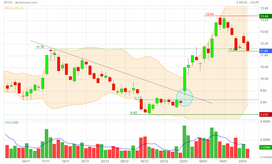The height and width of the screenshot is (164, 272).
Task: Click the tallest green volume bar at 02/01
Action: coord(184,142)
